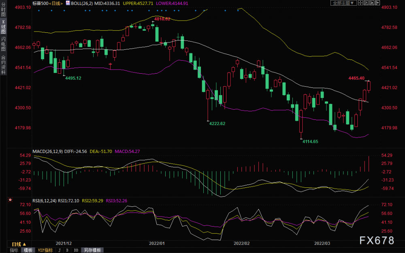
Task: Click the LOWER:4144.91 value
Action: [x=172, y=3]
